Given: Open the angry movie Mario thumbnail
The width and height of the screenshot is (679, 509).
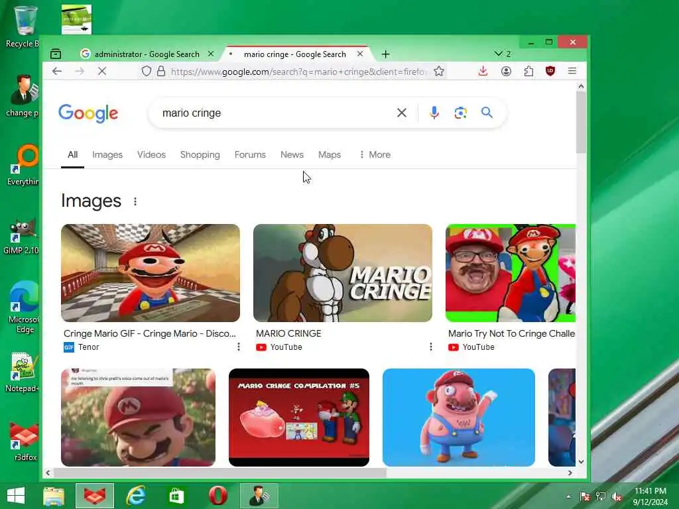Looking at the screenshot, I should [x=138, y=418].
